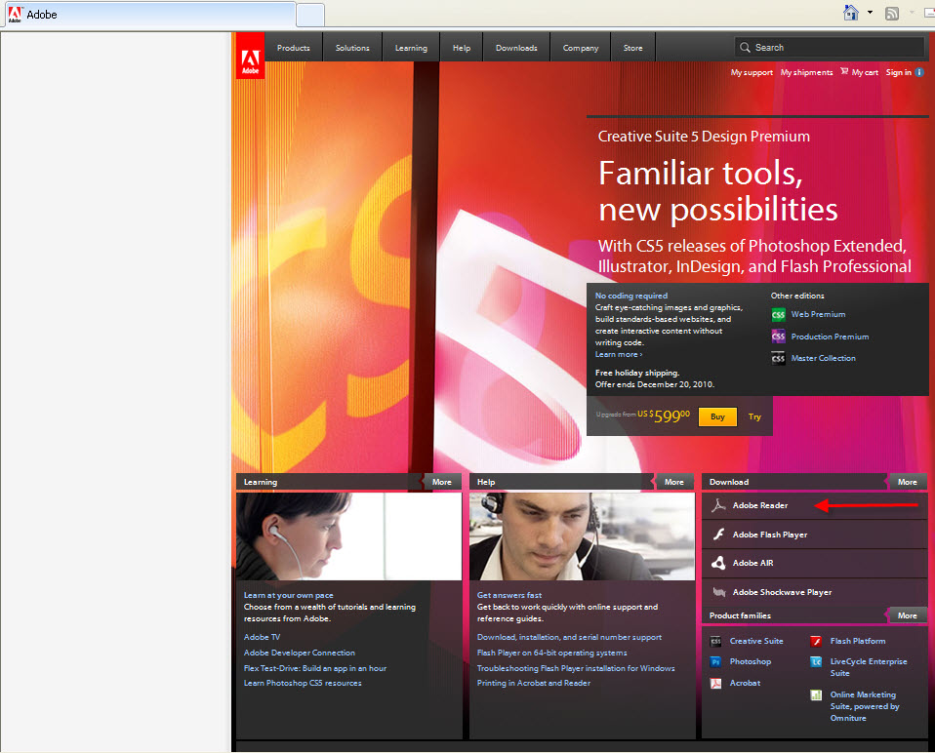Open the Master Collection edition link
Viewport: 935px width, 753px height.
823,358
